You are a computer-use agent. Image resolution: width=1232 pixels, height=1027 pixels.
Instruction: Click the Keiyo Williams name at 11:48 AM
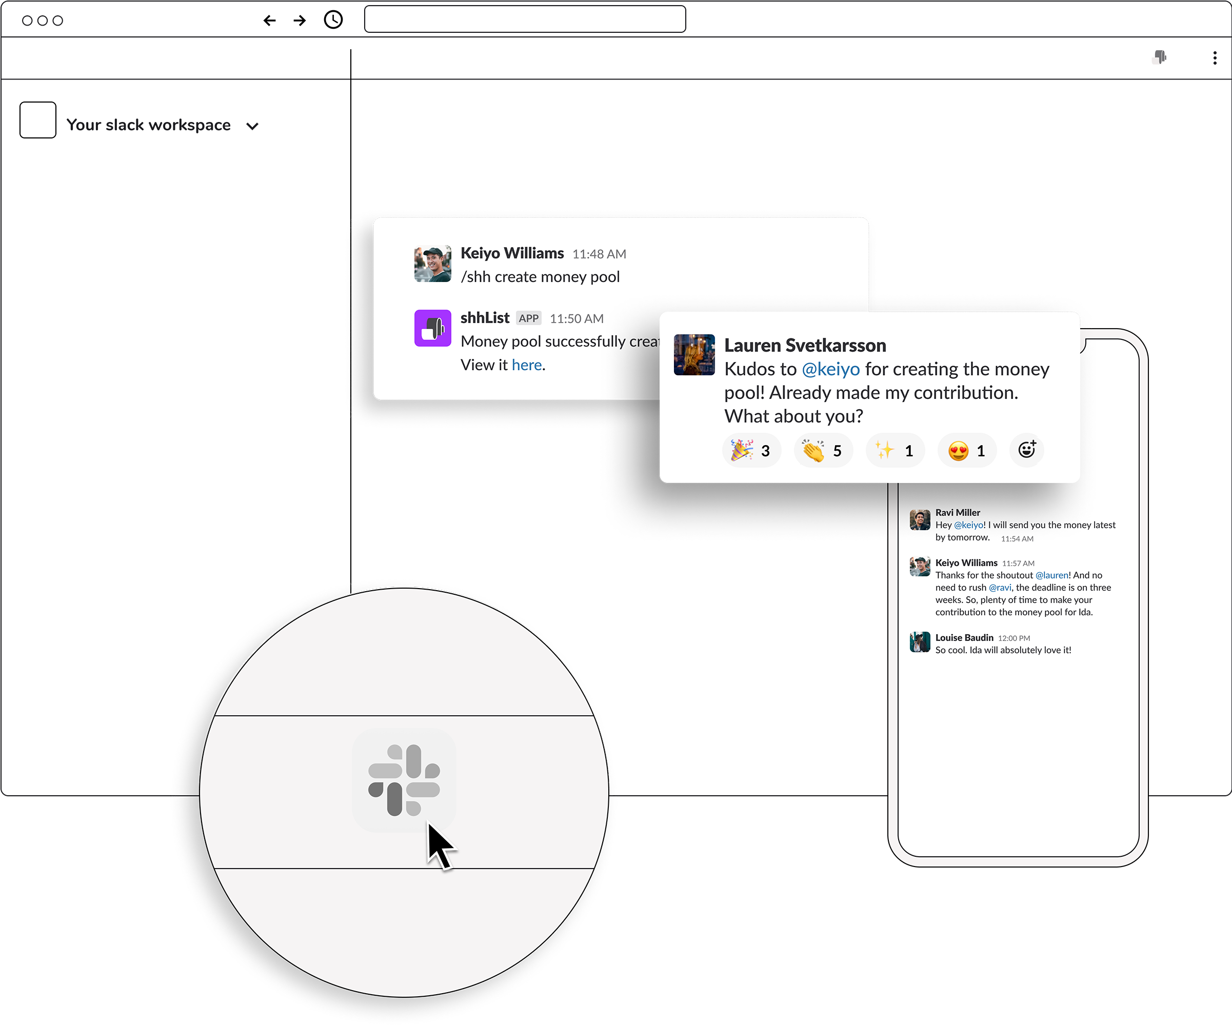click(511, 253)
